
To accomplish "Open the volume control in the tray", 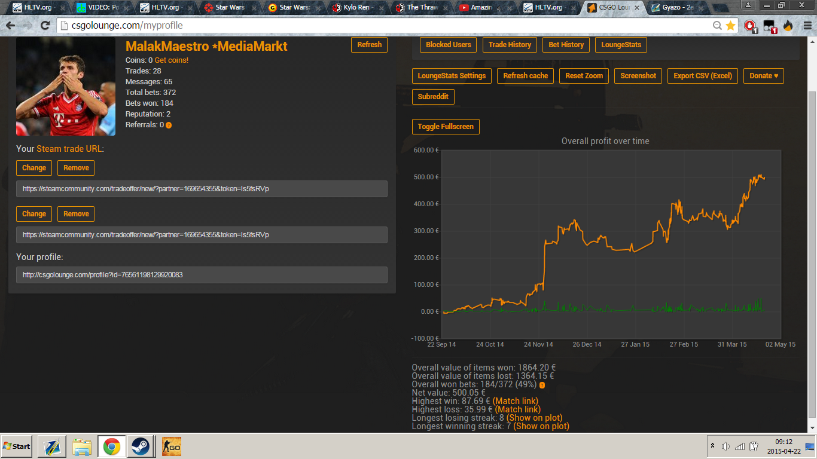I will (726, 446).
